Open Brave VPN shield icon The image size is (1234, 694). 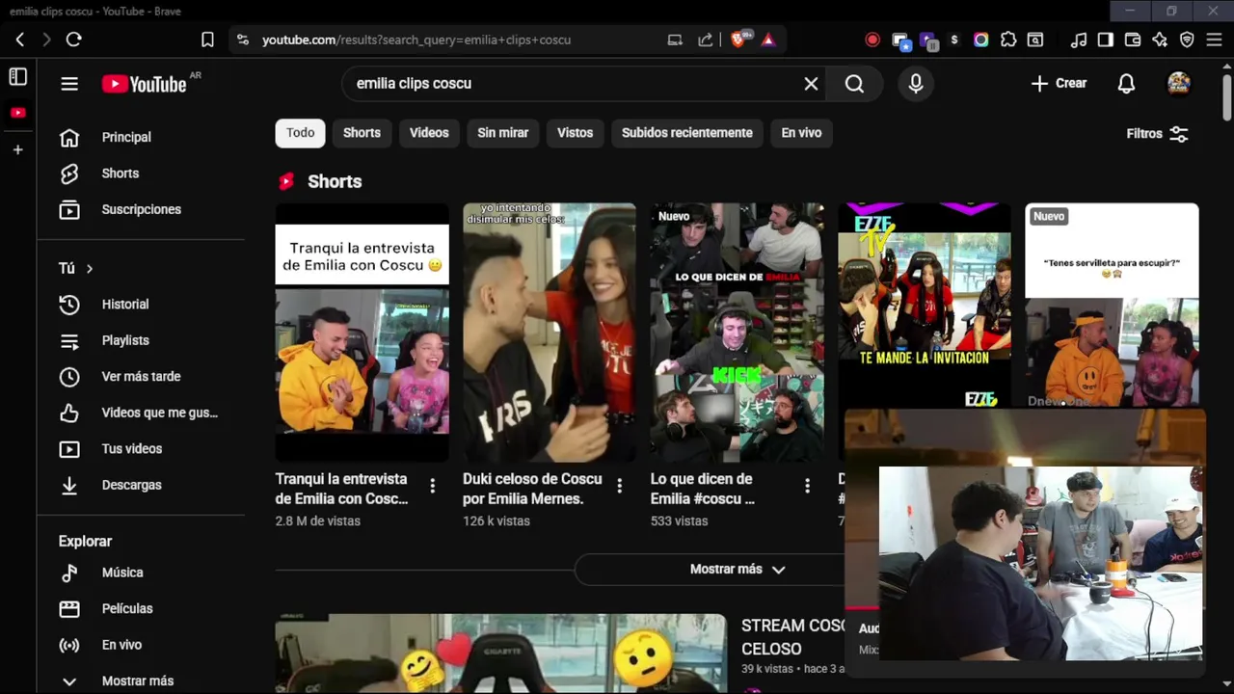tap(1187, 40)
